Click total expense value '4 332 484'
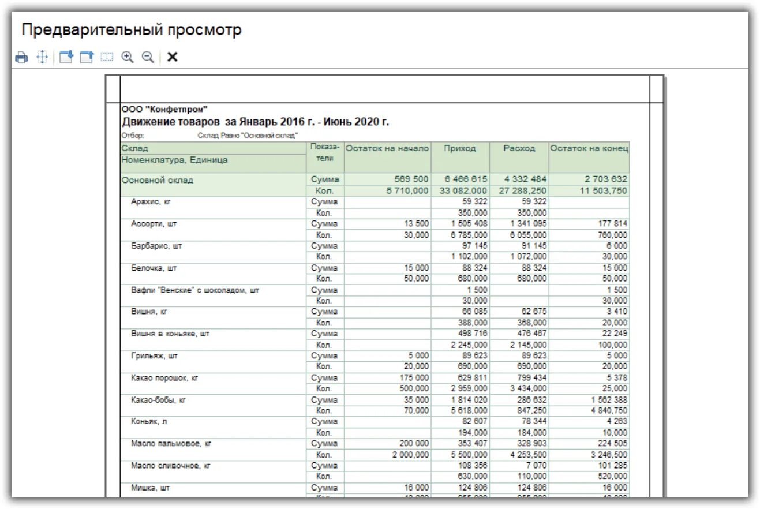The width and height of the screenshot is (760, 509). pyautogui.click(x=525, y=179)
